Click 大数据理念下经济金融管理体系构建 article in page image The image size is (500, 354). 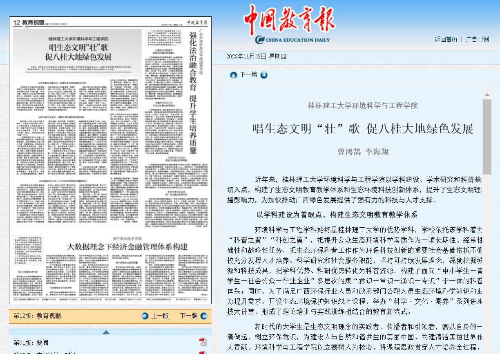[x=127, y=246]
